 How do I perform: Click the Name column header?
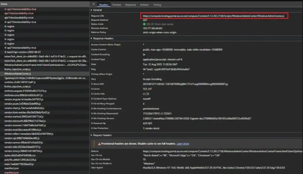click(4, 4)
